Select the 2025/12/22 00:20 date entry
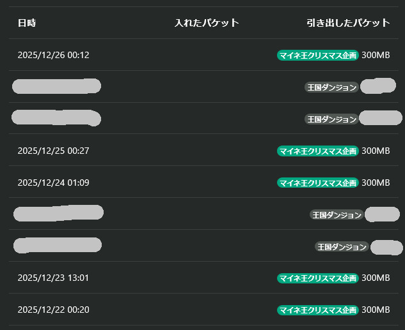The width and height of the screenshot is (405, 330). 54,310
